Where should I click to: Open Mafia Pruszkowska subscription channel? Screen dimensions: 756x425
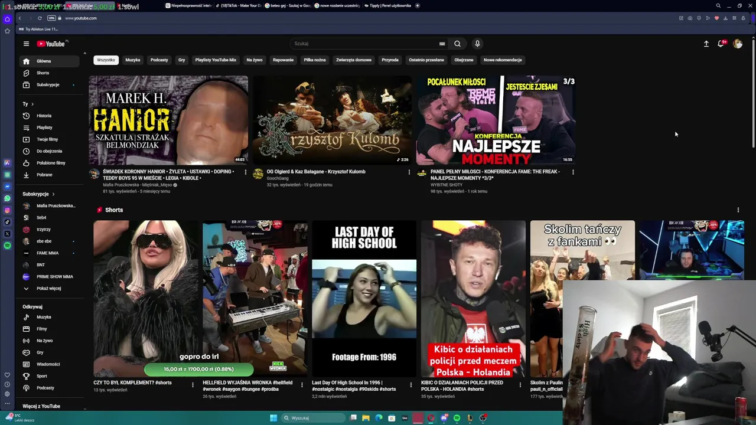point(49,206)
